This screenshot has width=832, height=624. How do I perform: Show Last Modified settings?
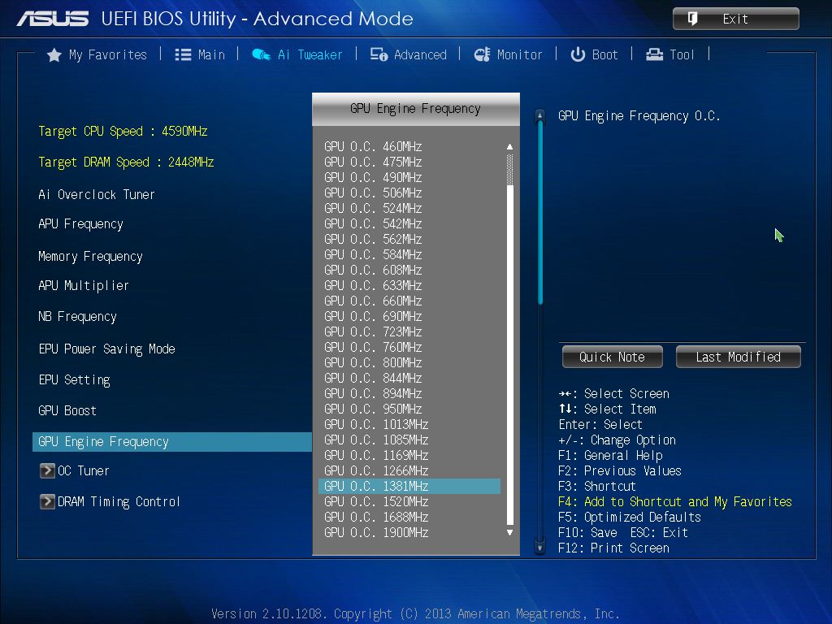tap(738, 357)
